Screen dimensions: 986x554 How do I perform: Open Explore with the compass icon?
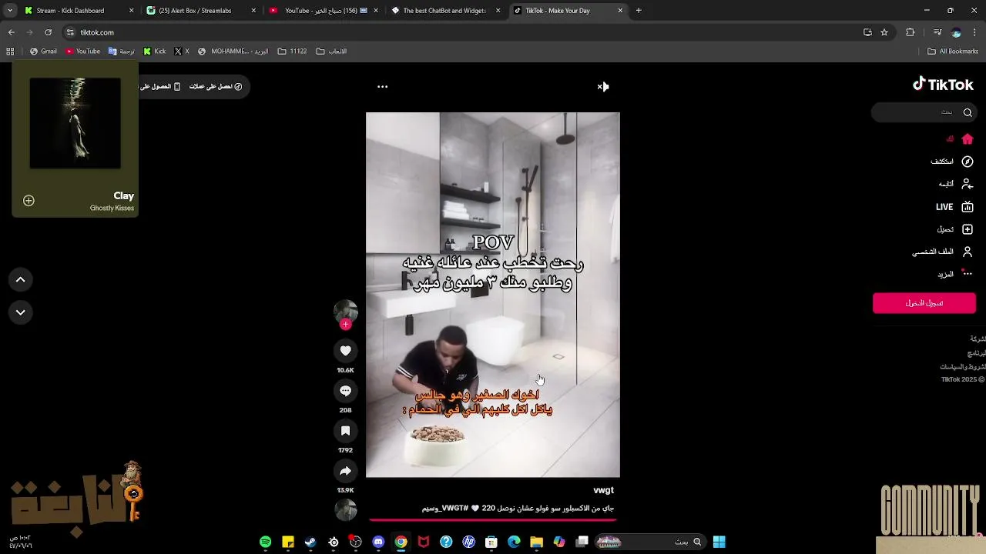(968, 162)
